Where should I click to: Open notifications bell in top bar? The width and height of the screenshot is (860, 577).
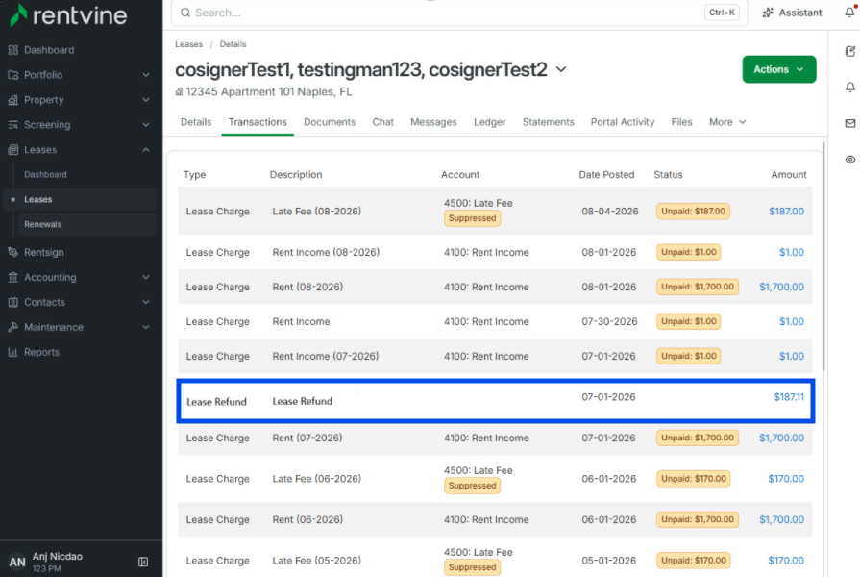pos(849,12)
